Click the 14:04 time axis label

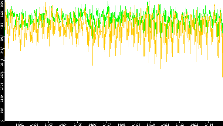click(63, 124)
